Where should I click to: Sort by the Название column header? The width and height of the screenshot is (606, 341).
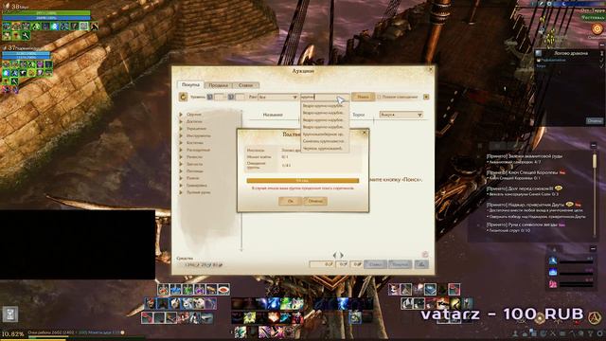273,115
